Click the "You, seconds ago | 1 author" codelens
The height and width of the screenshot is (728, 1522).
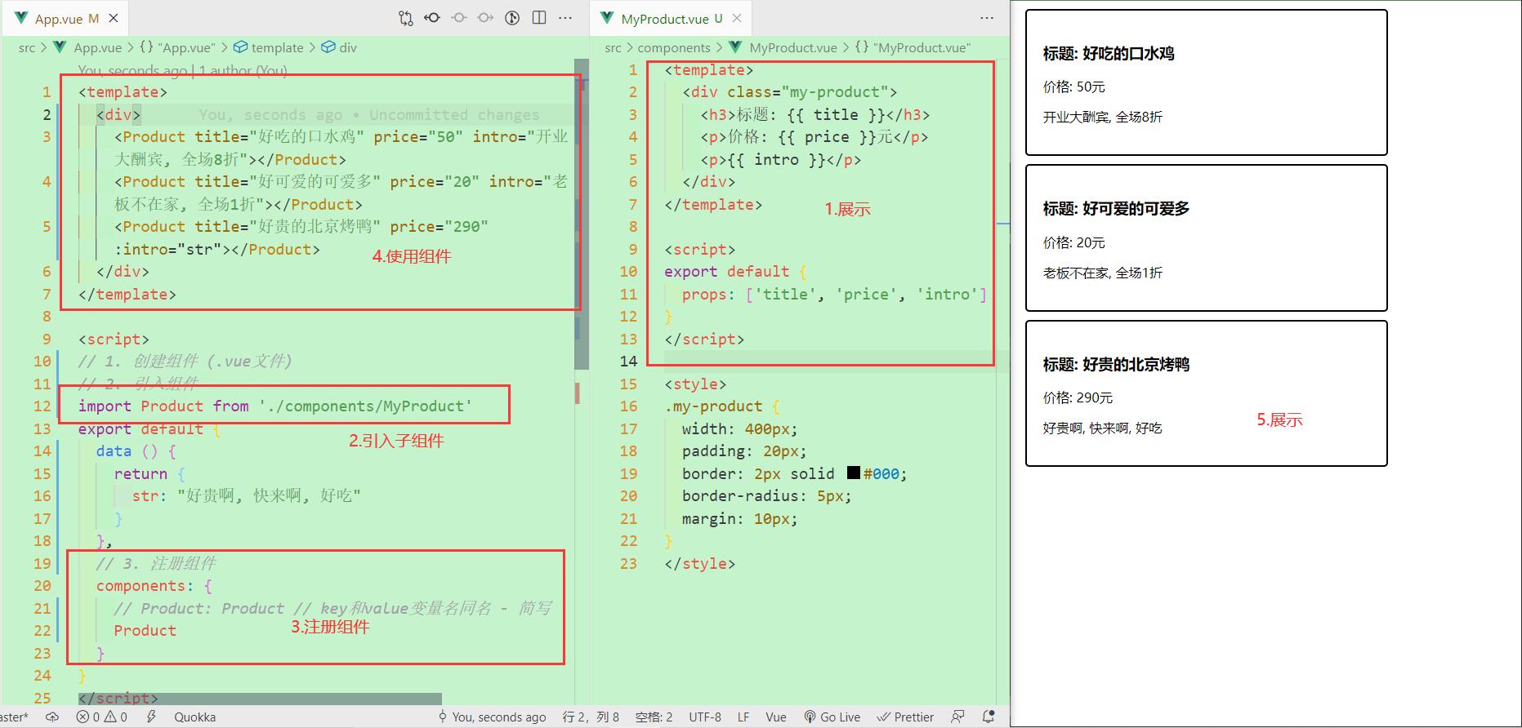[182, 71]
